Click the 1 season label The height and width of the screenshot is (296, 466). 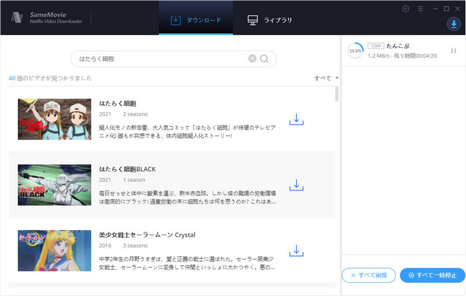coord(134,180)
